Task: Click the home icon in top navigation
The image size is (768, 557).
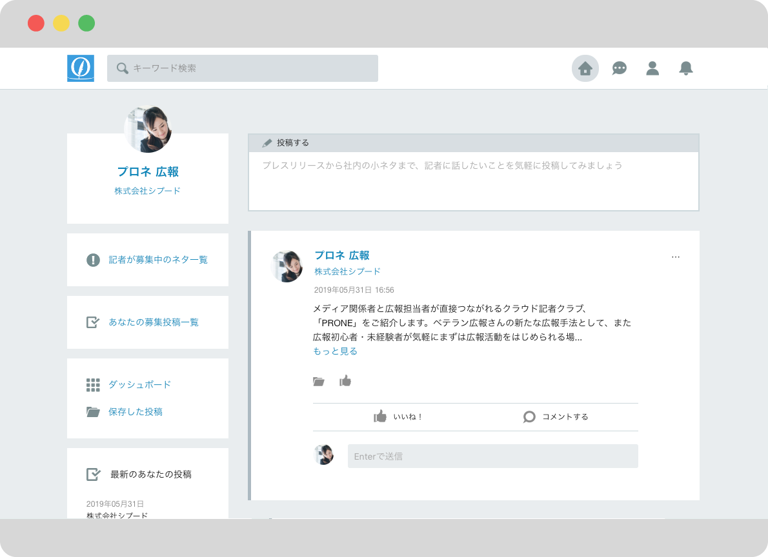Action: coord(585,68)
